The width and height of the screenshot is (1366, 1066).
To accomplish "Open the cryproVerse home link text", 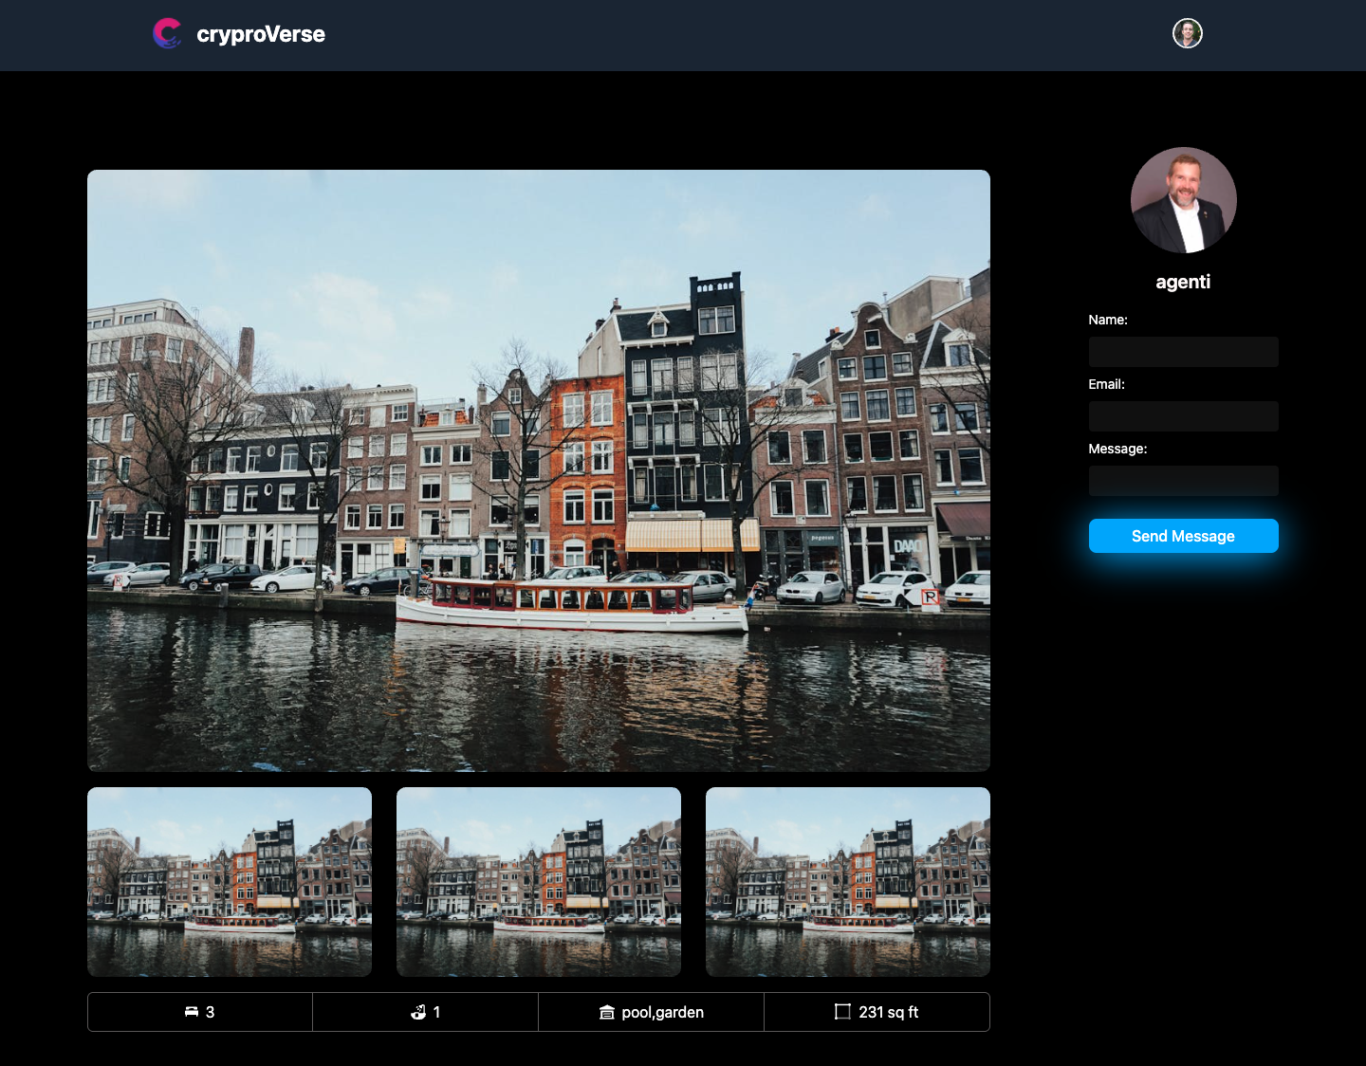I will 261,34.
